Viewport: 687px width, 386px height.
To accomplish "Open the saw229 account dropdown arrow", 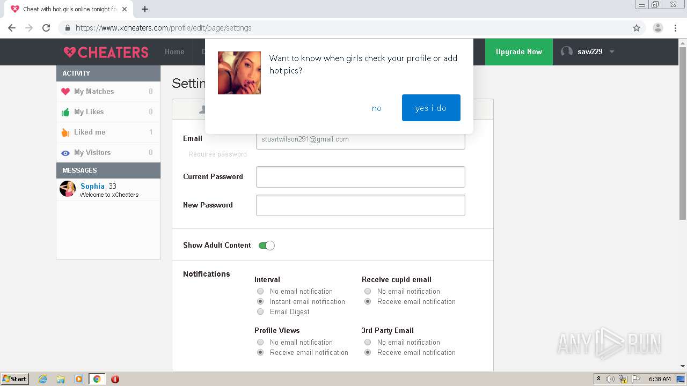I will click(x=611, y=52).
